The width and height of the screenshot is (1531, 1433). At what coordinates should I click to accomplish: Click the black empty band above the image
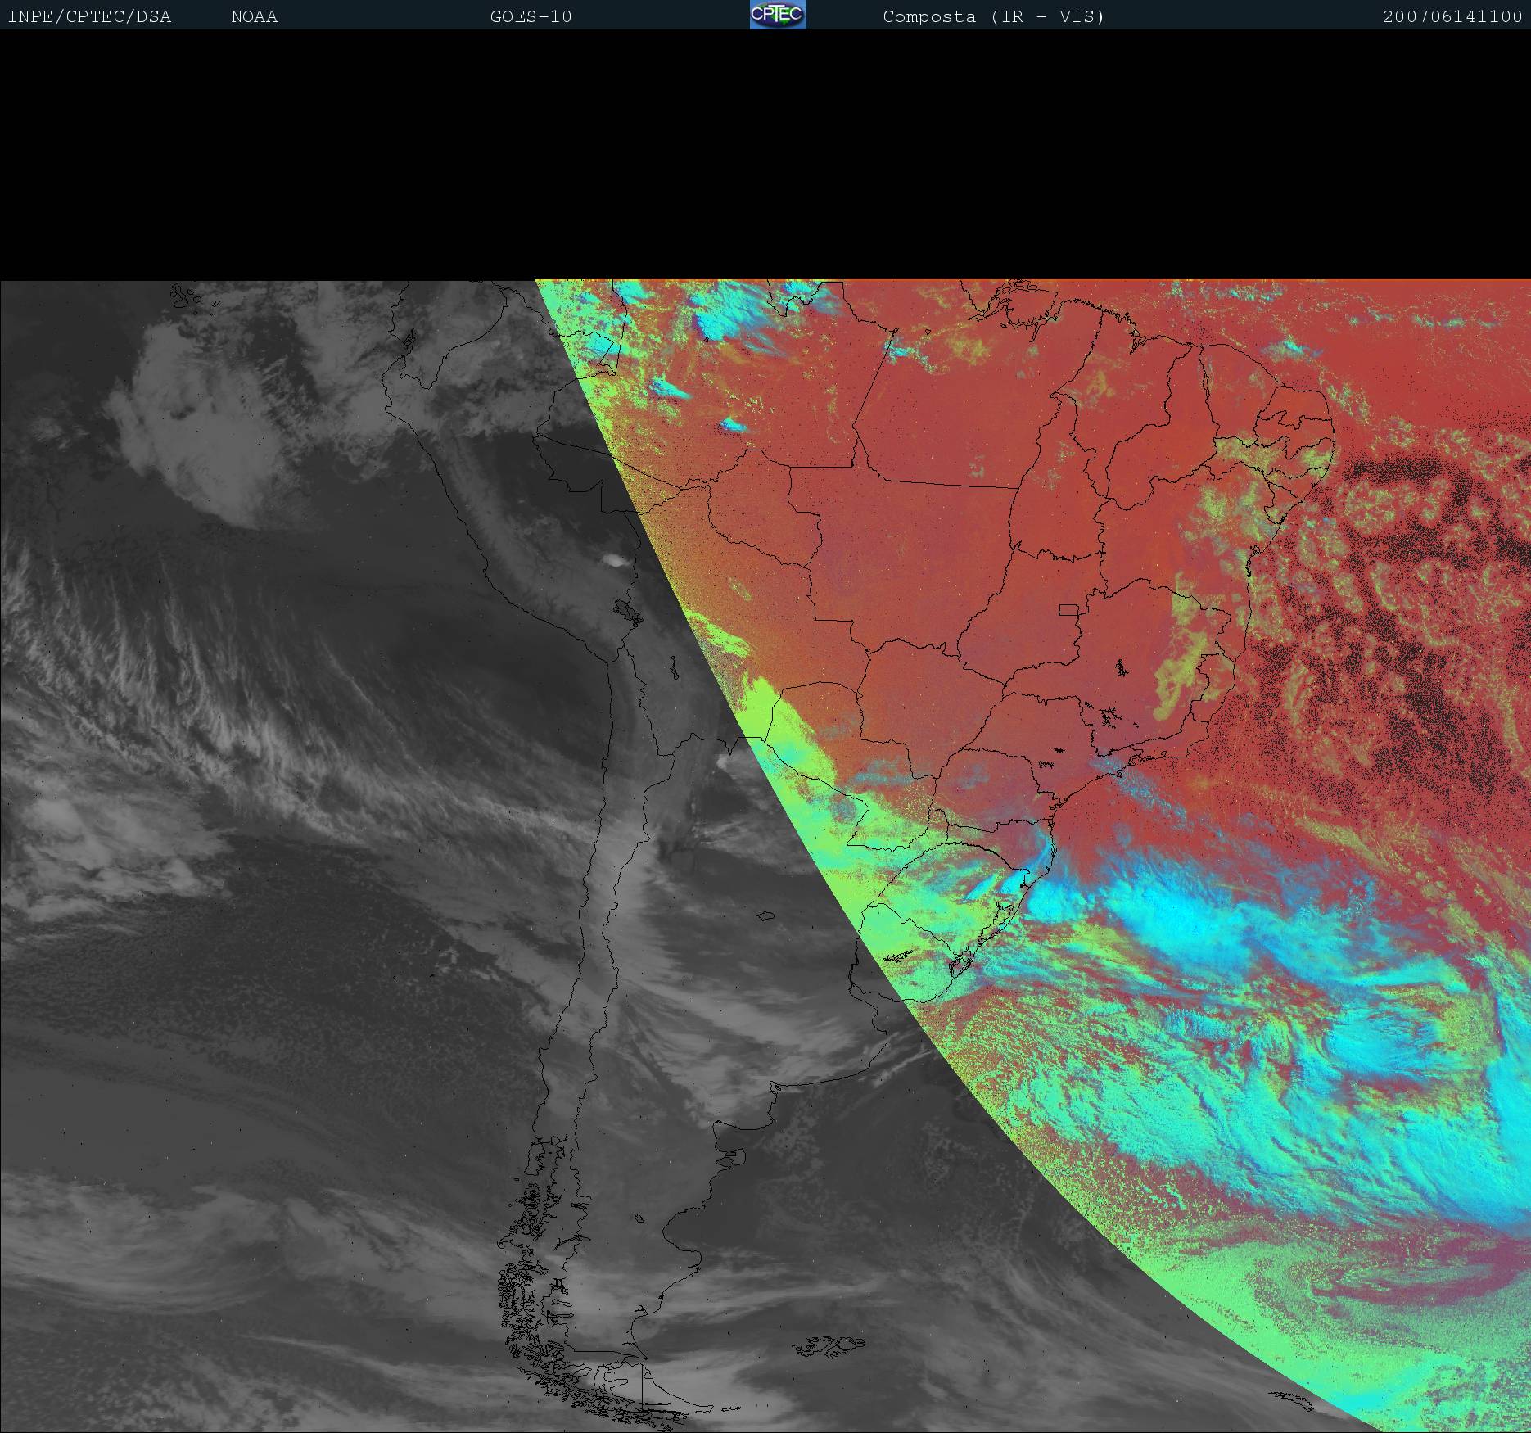click(x=765, y=156)
